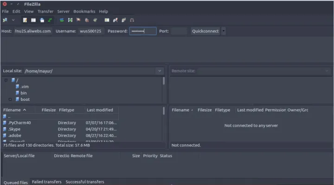Screen dimensions: 334x185
Task: Reconnect to the last server icon
Action: click(x=95, y=20)
